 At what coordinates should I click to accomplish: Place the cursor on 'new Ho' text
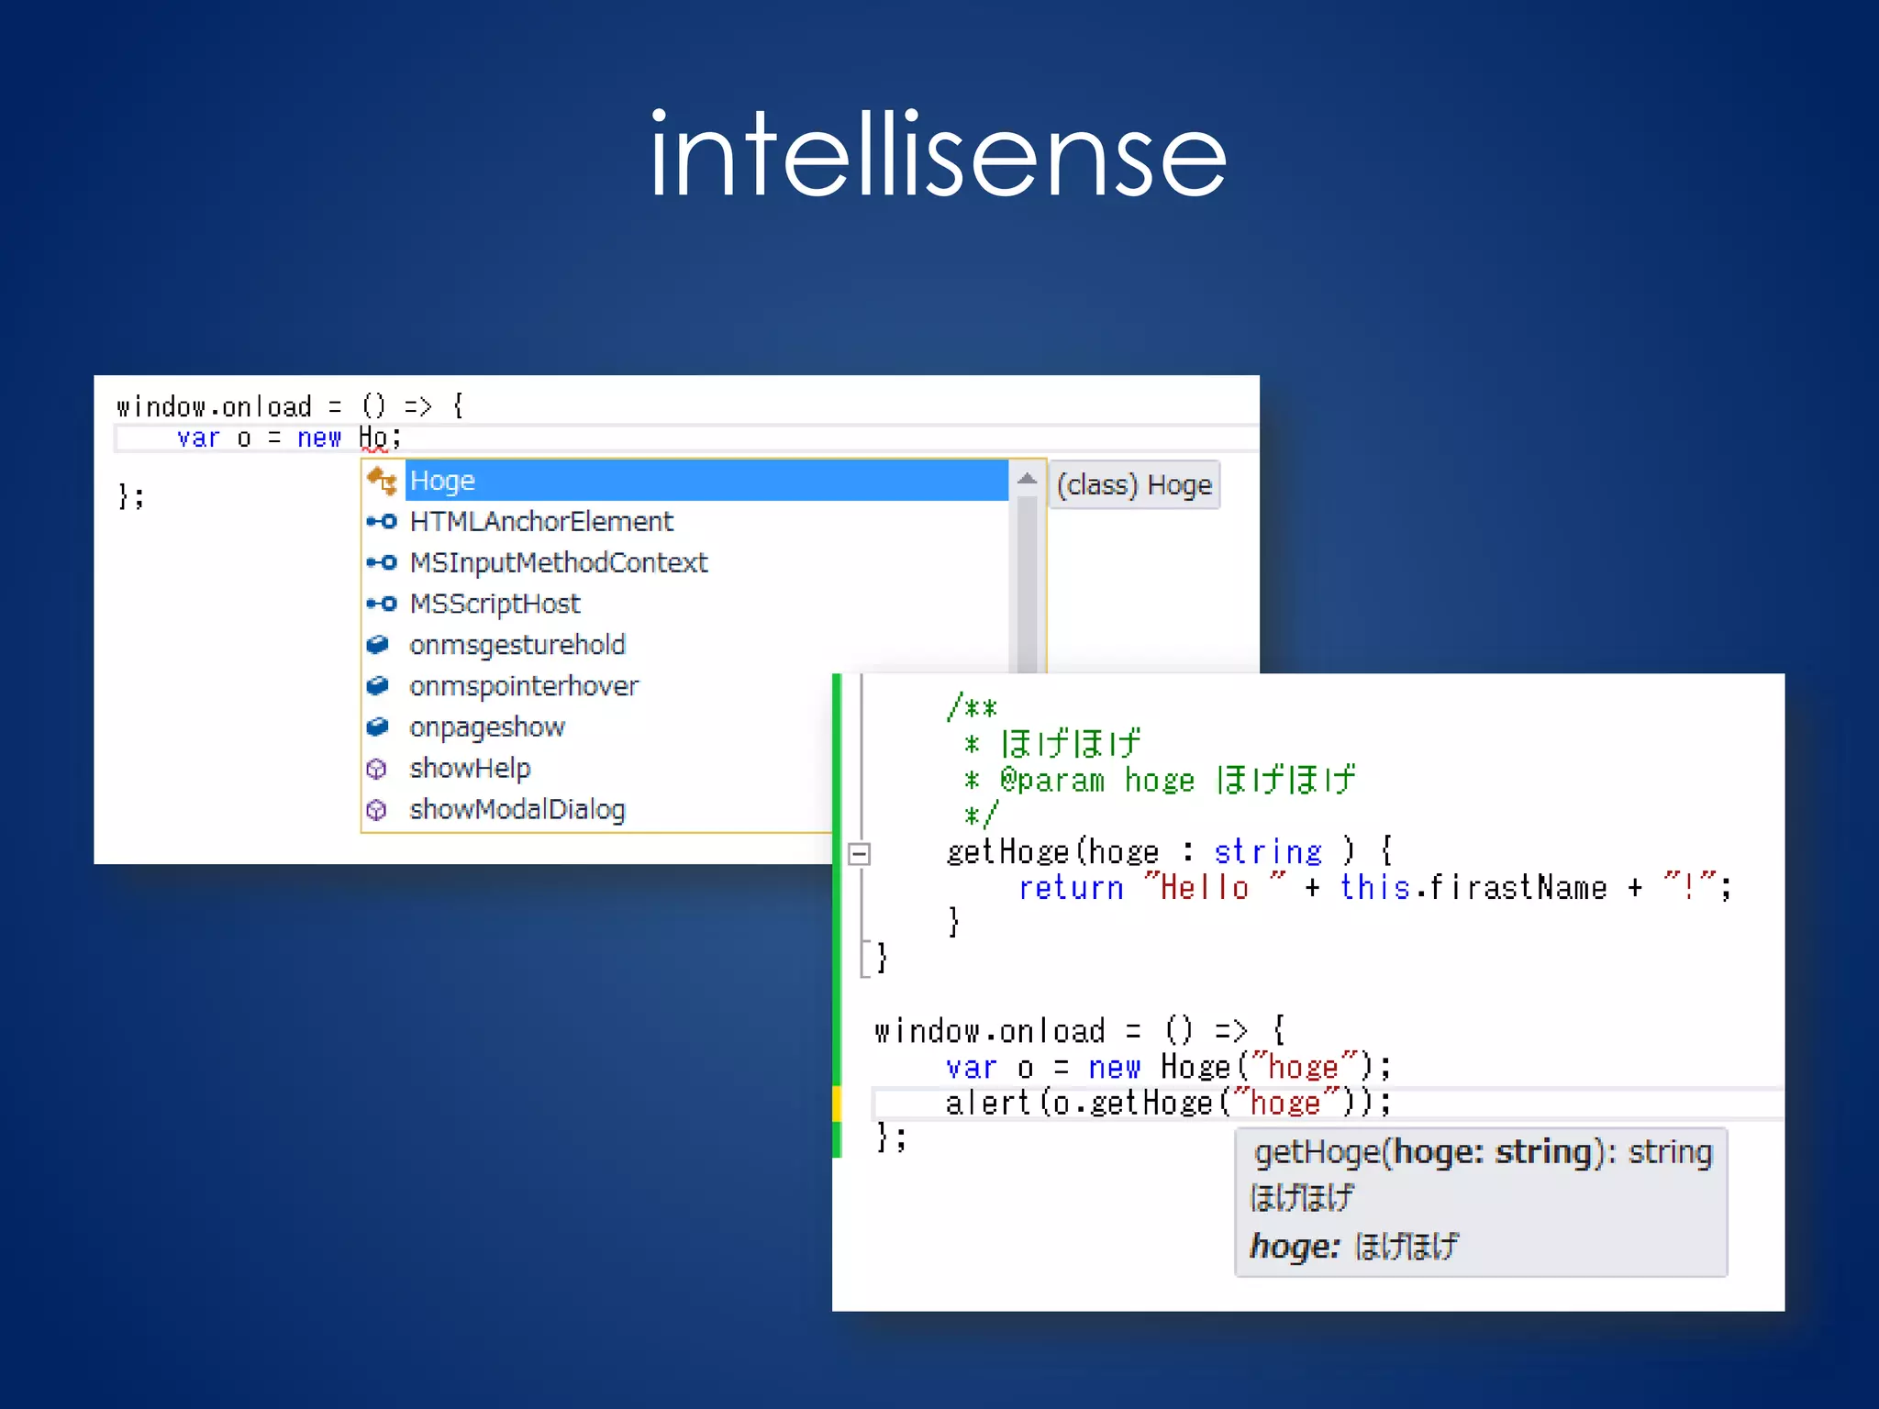click(x=343, y=438)
